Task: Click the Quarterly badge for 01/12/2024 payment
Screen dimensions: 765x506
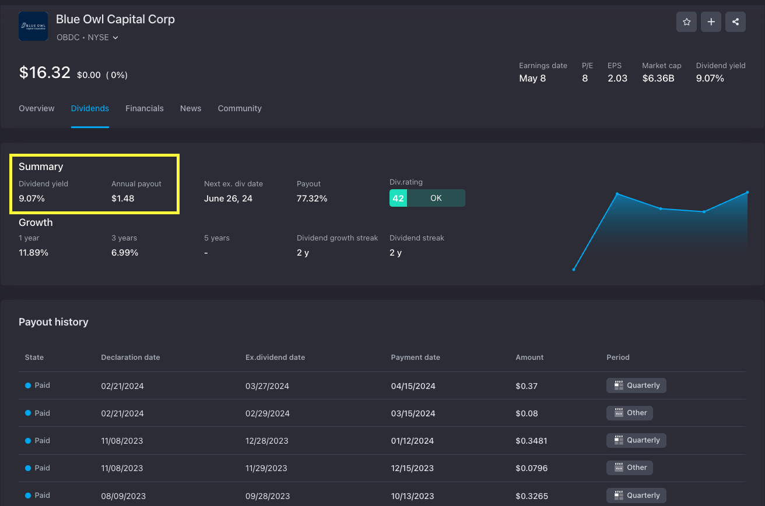Action: (x=636, y=440)
